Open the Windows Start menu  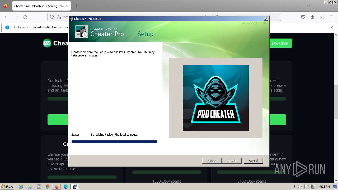(7, 186)
